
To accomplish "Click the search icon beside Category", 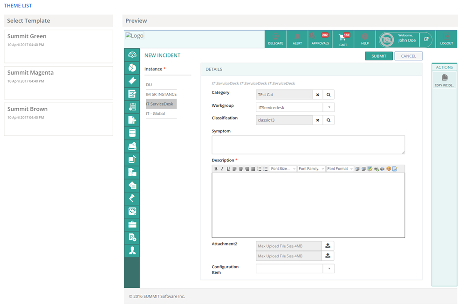I will 328,95.
